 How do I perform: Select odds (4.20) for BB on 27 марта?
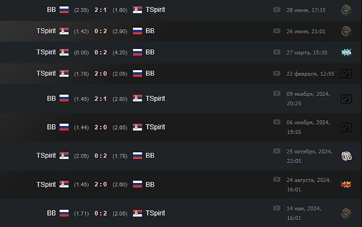point(120,52)
